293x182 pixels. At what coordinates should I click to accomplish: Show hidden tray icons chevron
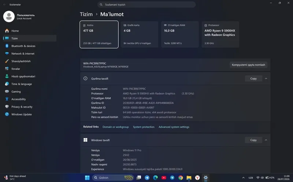243,178
